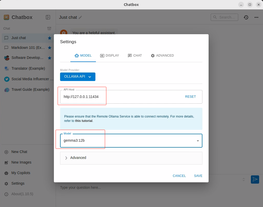Open the three-dots more options menu
This screenshot has width=263, height=207.
[x=256, y=17]
